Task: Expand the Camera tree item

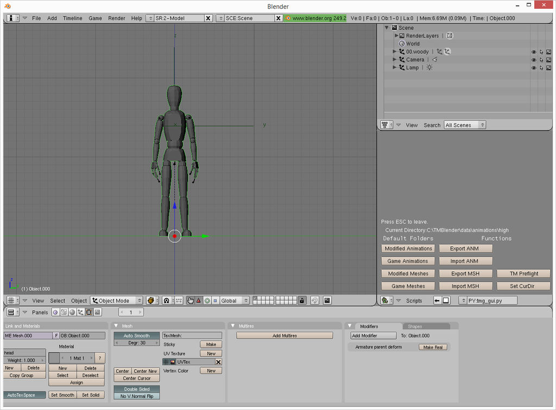Action: 394,60
